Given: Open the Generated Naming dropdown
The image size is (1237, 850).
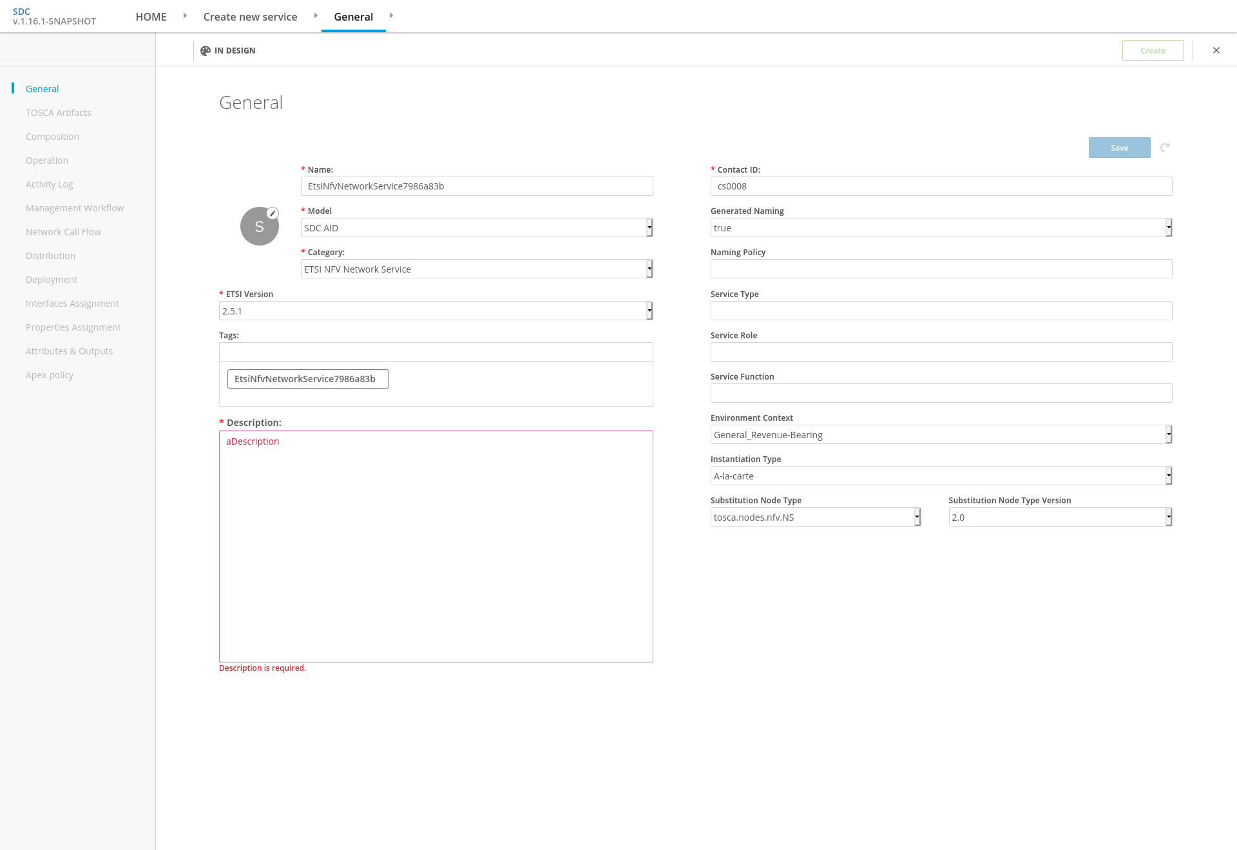Looking at the screenshot, I should (941, 227).
